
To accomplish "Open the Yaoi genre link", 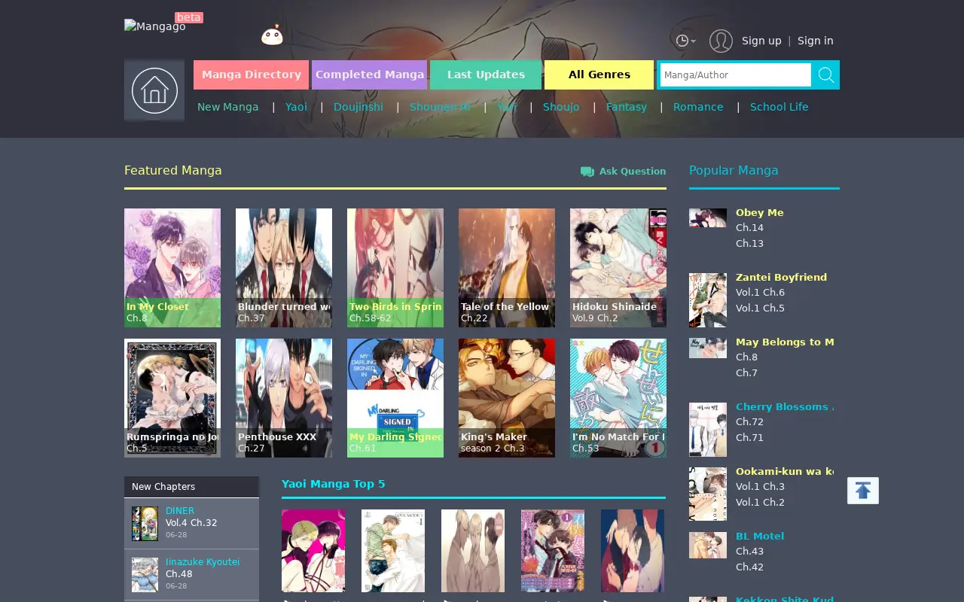I will click(x=296, y=107).
